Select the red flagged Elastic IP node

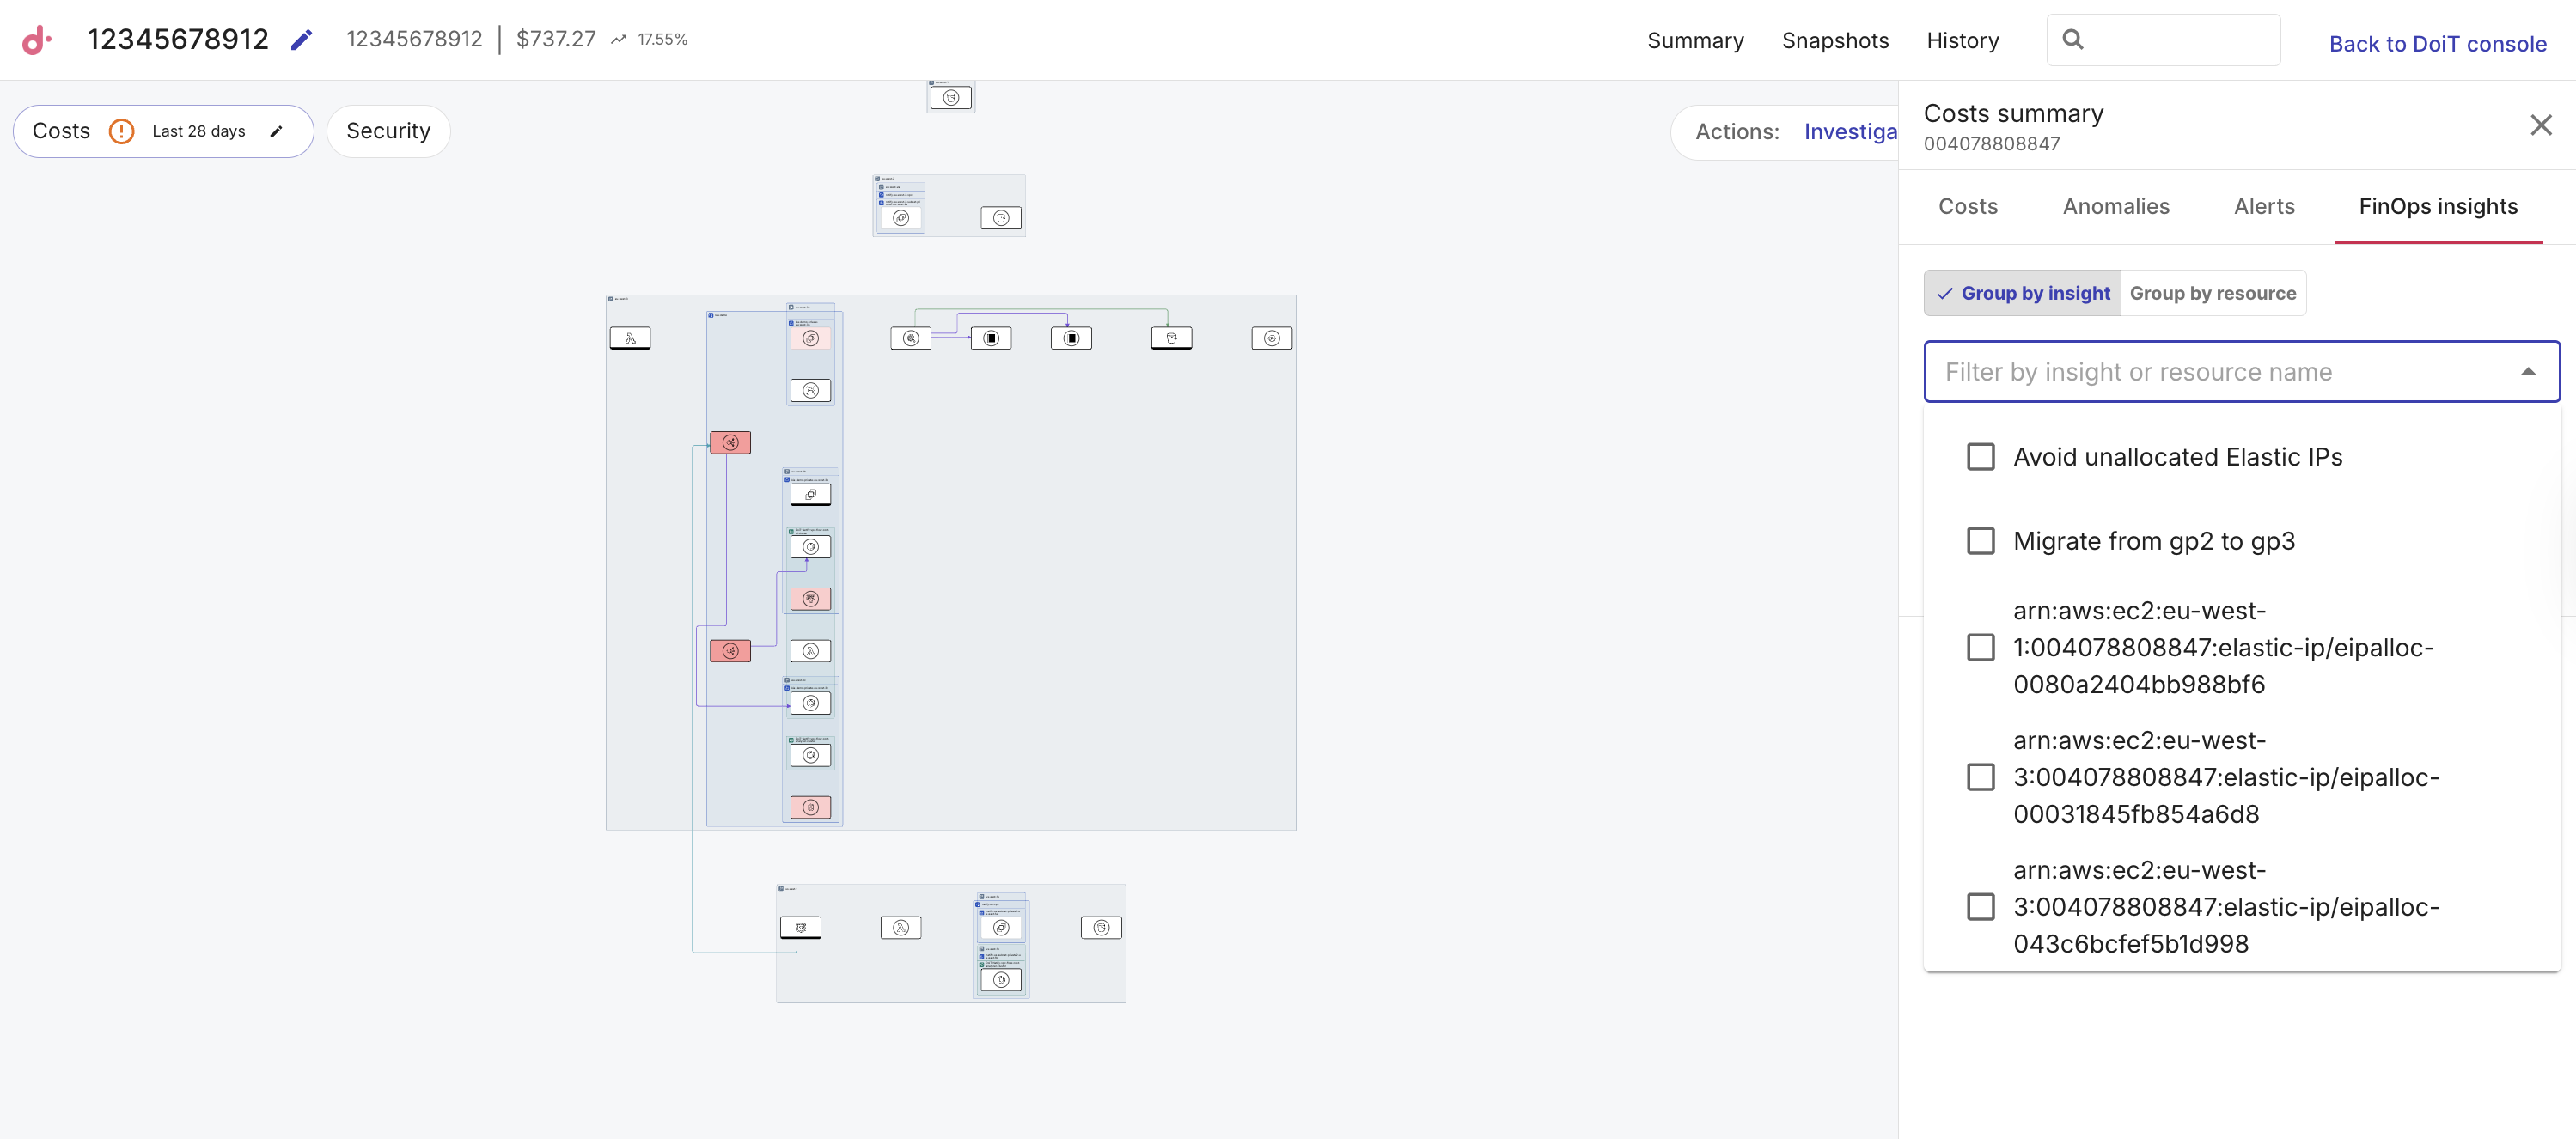(731, 442)
